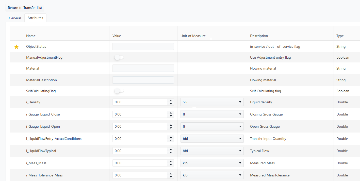Increase the i_Gauge_Liquid_Open value with up arrow
Image resolution: width=360 pixels, height=181 pixels.
pyautogui.click(x=171, y=125)
